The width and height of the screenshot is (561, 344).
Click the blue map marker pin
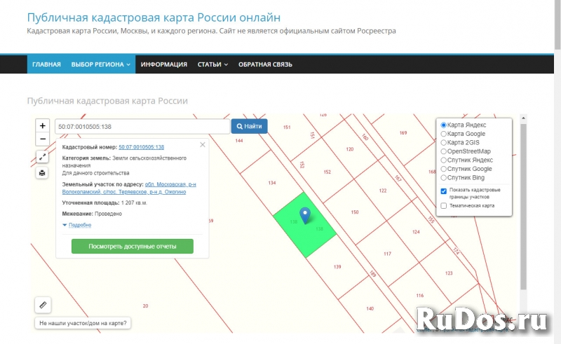tap(305, 215)
